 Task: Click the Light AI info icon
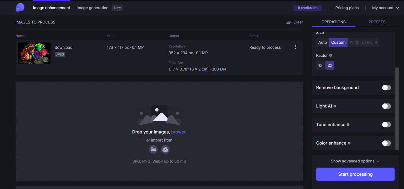tap(335, 106)
